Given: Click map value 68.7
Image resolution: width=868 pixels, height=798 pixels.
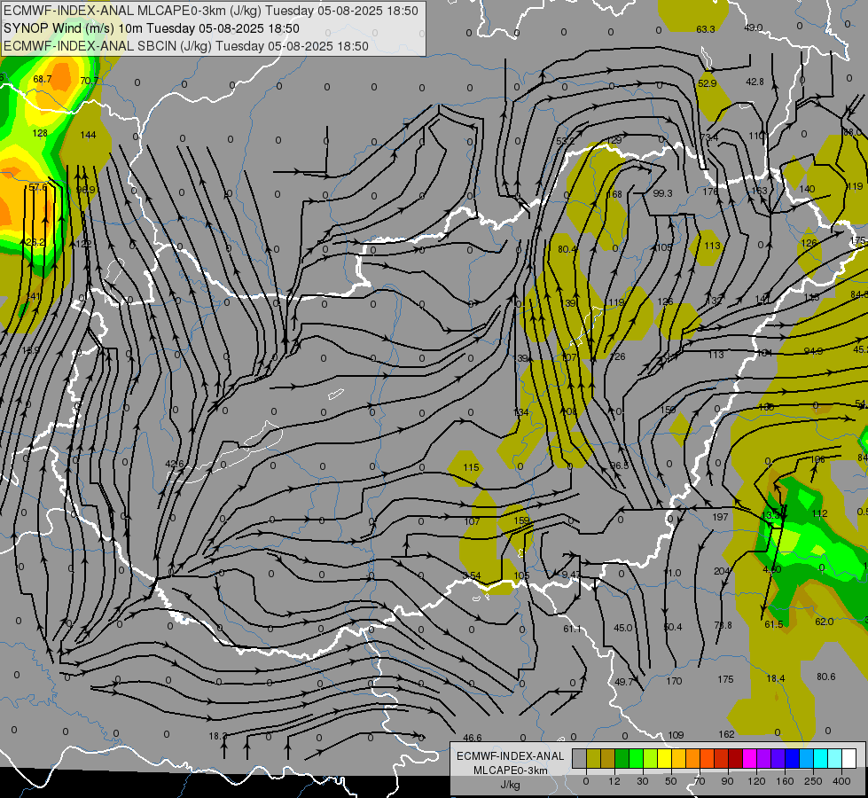Looking at the screenshot, I should [x=42, y=79].
